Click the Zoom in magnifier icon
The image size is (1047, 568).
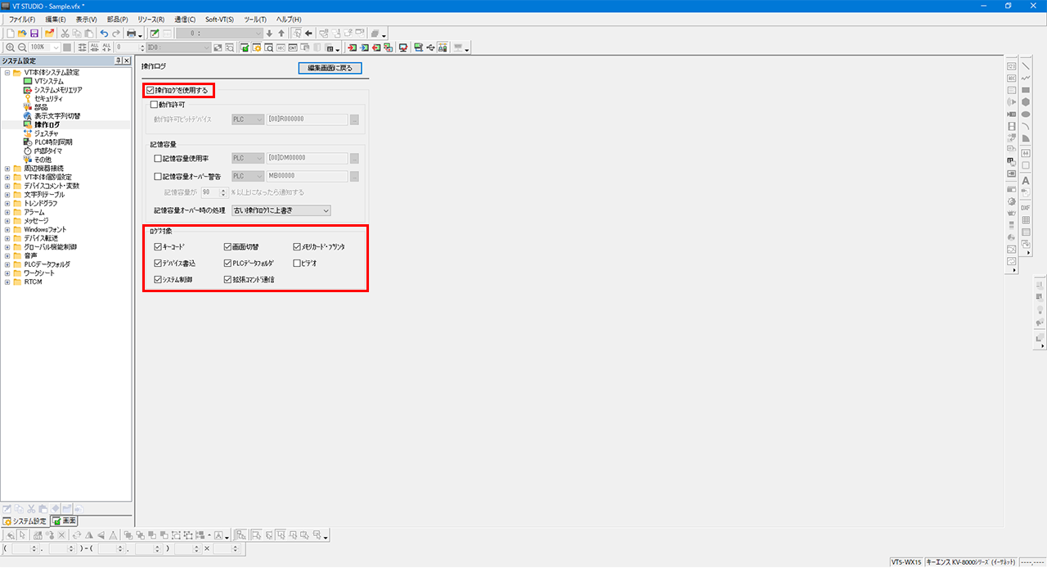[10, 48]
